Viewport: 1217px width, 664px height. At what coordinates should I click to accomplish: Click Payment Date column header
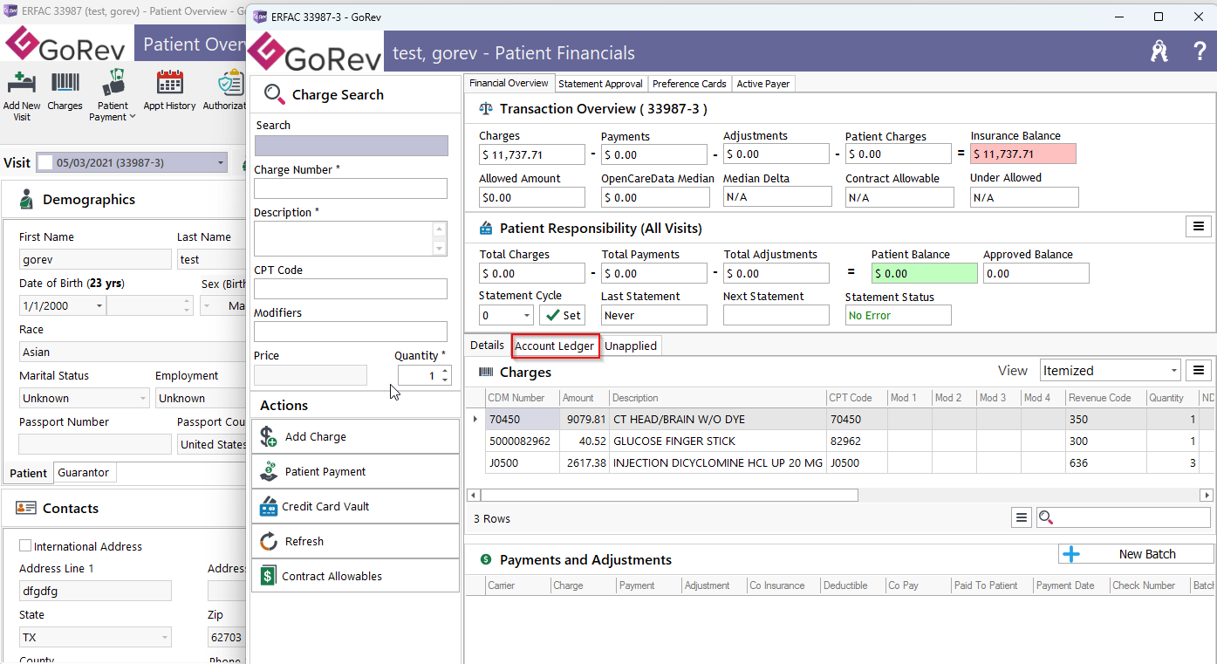[x=1070, y=585]
